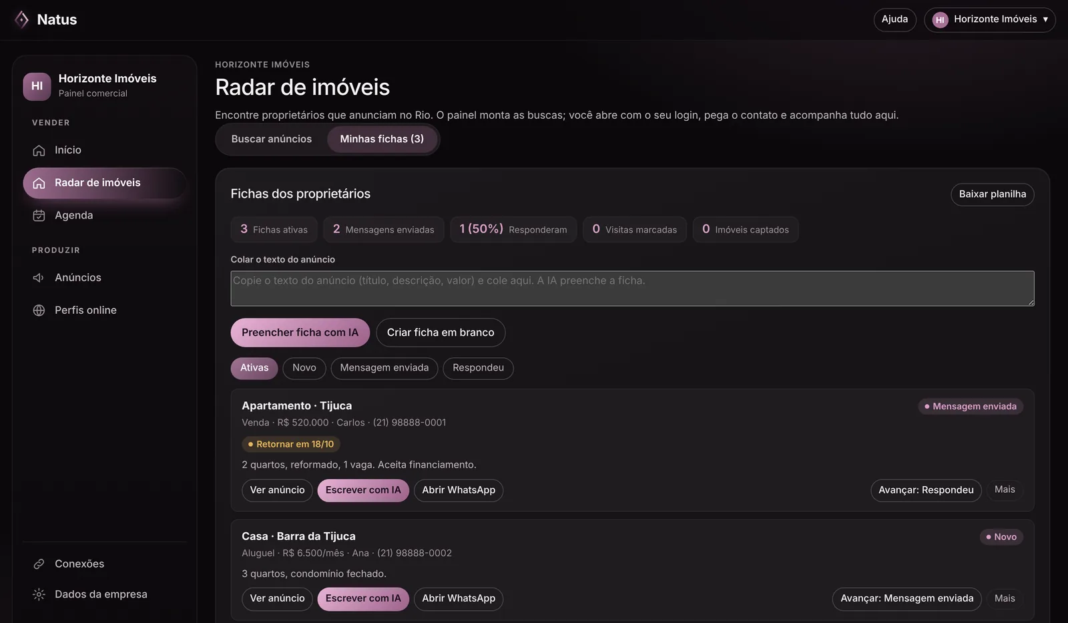Image resolution: width=1068 pixels, height=623 pixels.
Task: Open Perfis online section
Action: pyautogui.click(x=104, y=310)
